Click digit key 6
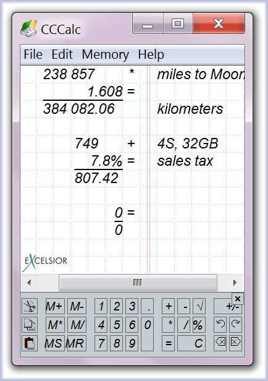The height and width of the screenshot is (381, 268). click(x=132, y=325)
